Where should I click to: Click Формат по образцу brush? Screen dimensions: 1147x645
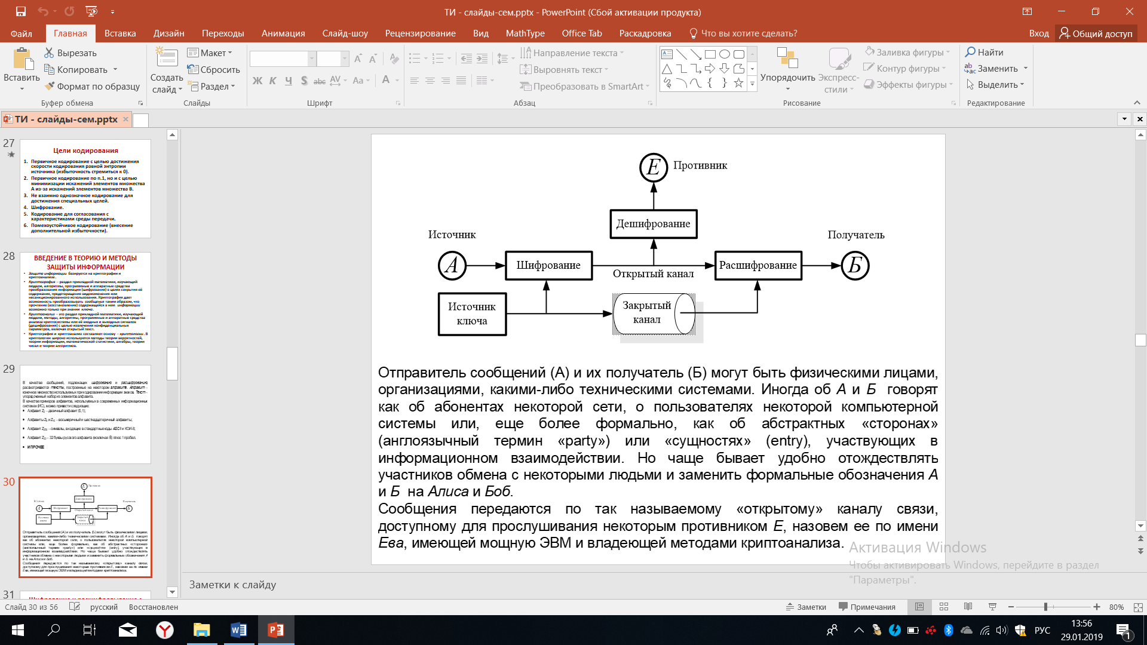pos(92,86)
